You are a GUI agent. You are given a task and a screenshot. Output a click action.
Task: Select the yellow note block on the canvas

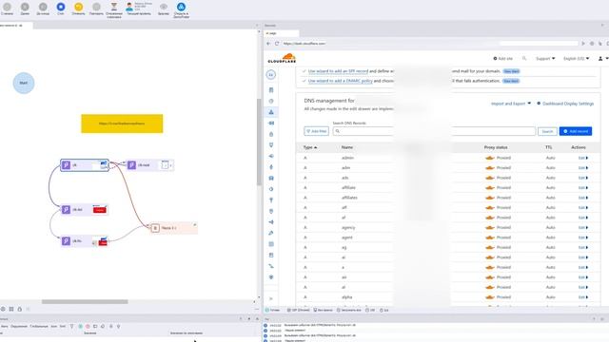pos(122,123)
